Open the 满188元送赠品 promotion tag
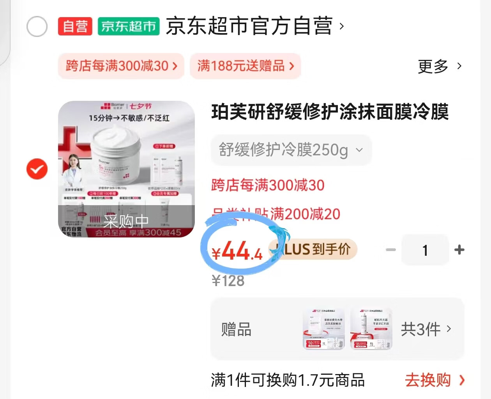491x399 pixels. click(245, 66)
